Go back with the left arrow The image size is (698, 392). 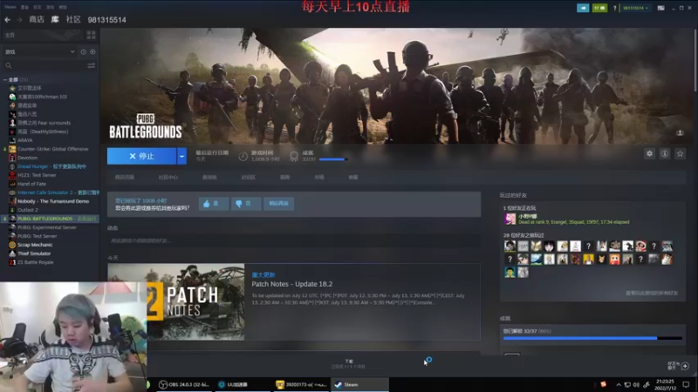click(7, 19)
